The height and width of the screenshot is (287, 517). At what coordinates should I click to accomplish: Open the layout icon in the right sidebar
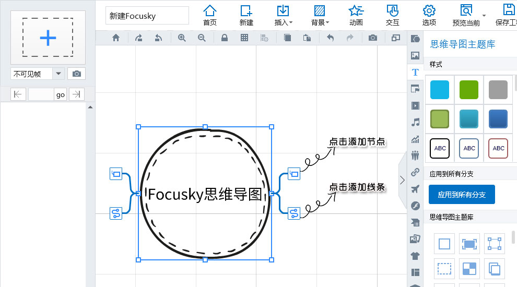(x=415, y=272)
